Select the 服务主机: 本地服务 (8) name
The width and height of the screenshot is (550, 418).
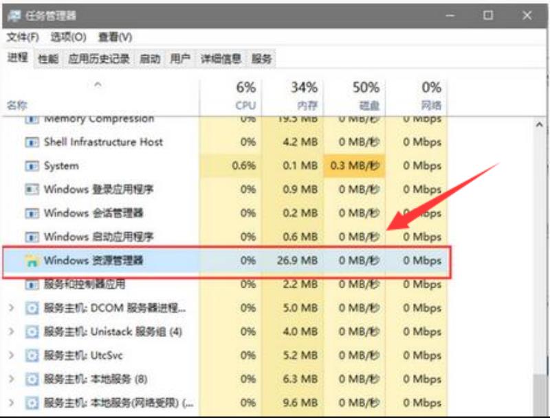96,380
